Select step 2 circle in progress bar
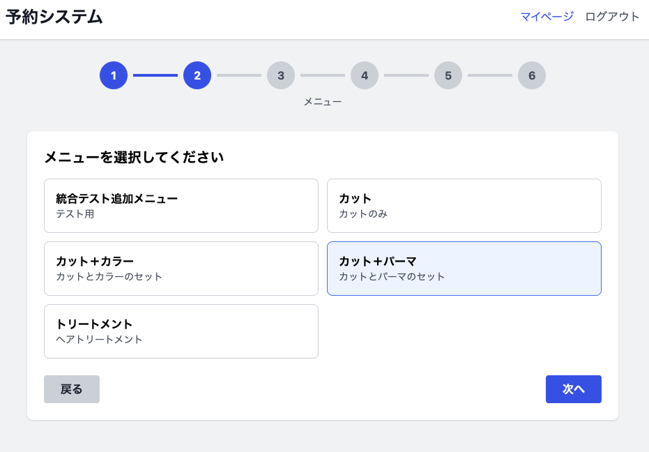The width and height of the screenshot is (649, 452). [197, 75]
